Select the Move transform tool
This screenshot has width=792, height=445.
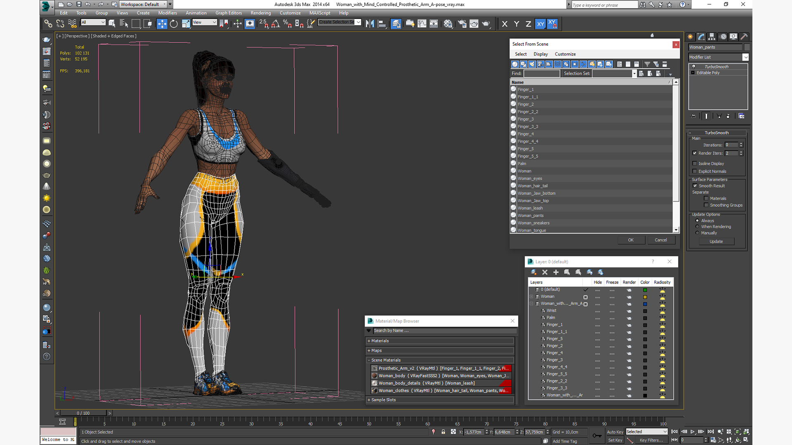click(162, 24)
